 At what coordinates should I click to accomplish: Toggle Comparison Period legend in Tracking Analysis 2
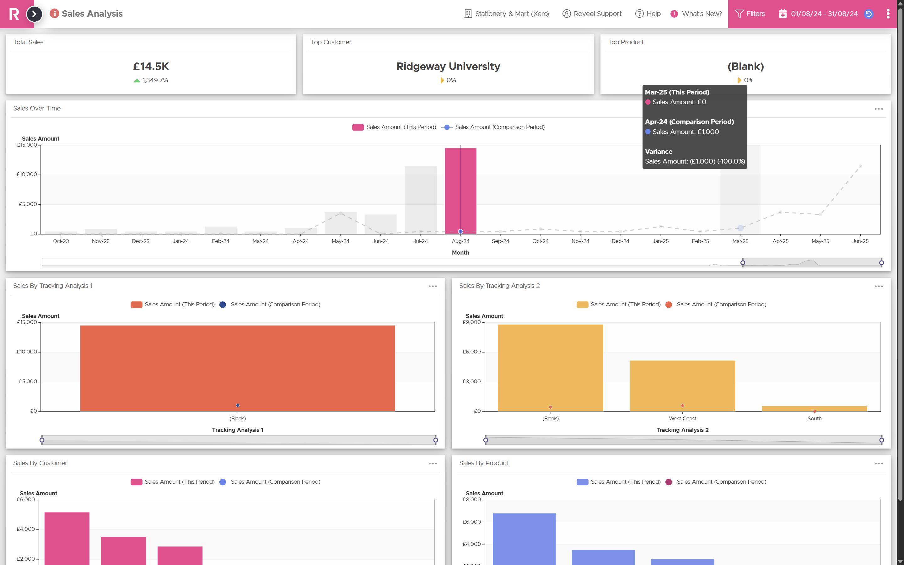click(x=716, y=304)
